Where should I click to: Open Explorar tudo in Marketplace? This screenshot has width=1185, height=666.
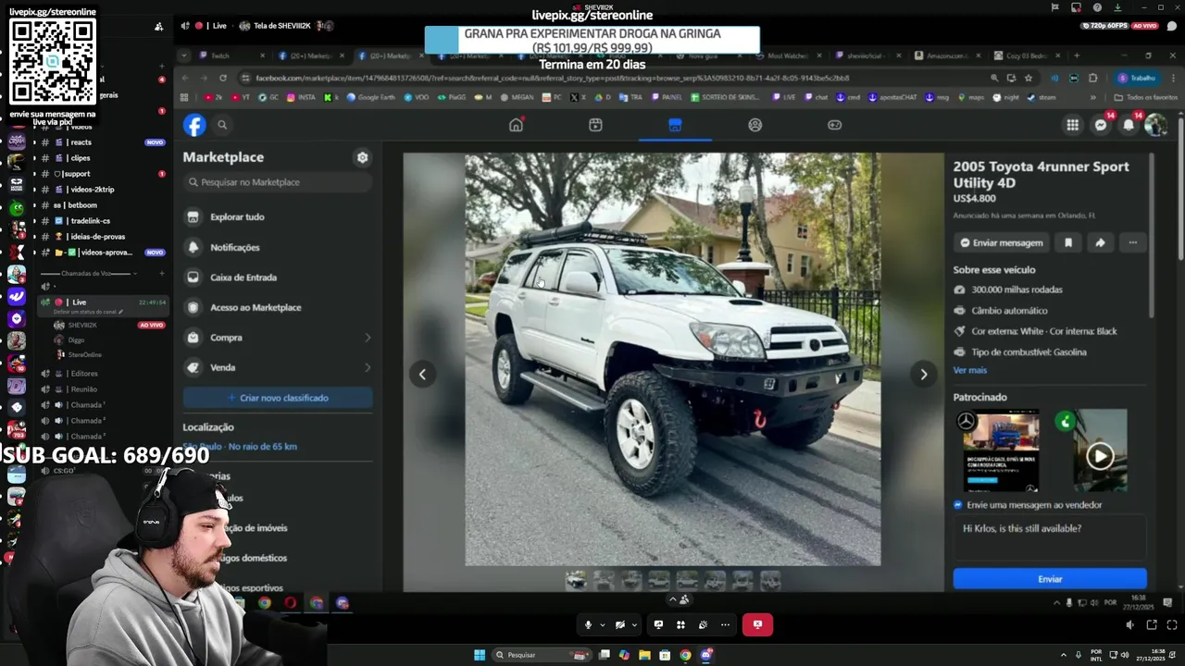[278, 216]
